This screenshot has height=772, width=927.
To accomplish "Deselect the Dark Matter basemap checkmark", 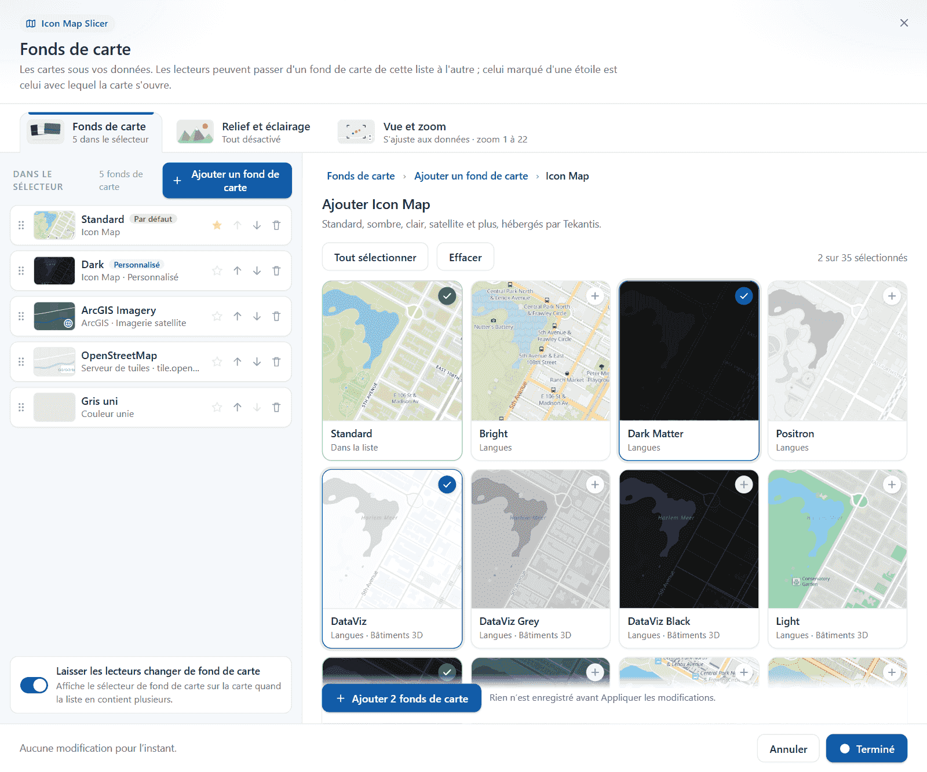I will click(x=744, y=296).
